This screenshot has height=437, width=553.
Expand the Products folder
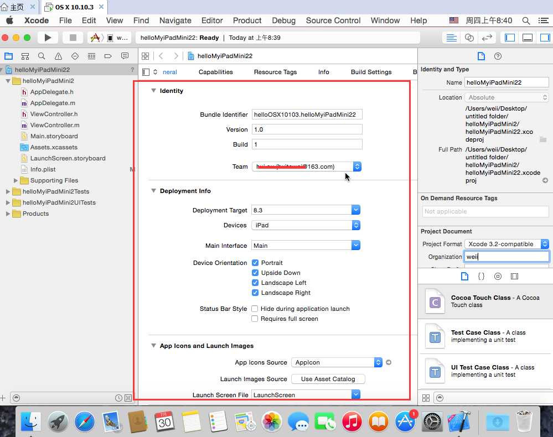(8, 214)
